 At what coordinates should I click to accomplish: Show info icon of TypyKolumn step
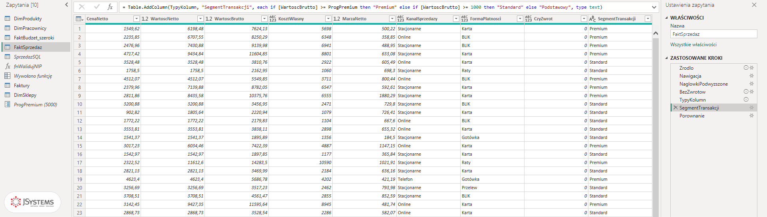point(746,100)
